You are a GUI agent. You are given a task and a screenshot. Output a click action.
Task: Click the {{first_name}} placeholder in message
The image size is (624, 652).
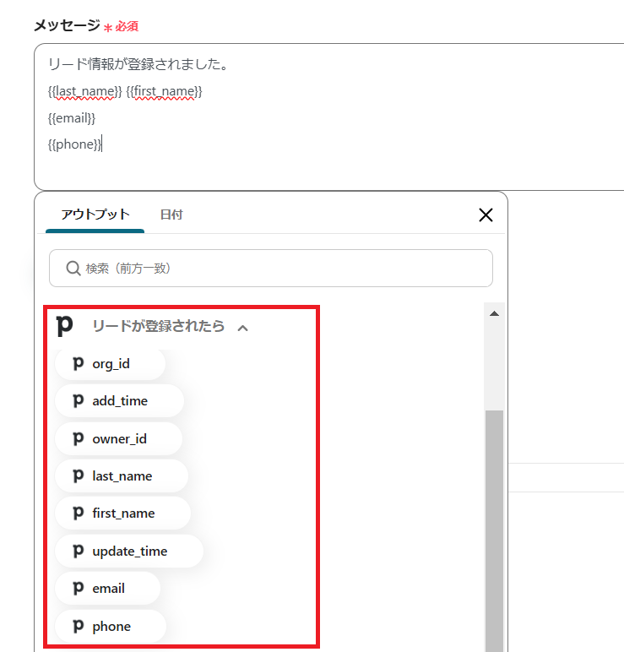click(x=164, y=91)
